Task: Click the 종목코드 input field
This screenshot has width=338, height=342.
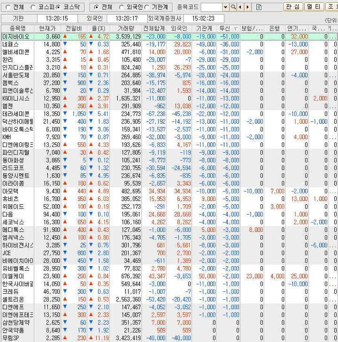Action: 212,7
